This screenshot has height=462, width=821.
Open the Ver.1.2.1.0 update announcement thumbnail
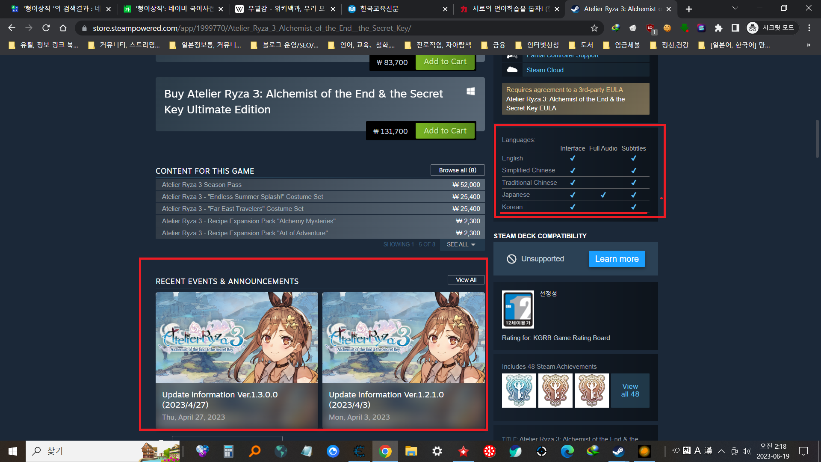404,338
